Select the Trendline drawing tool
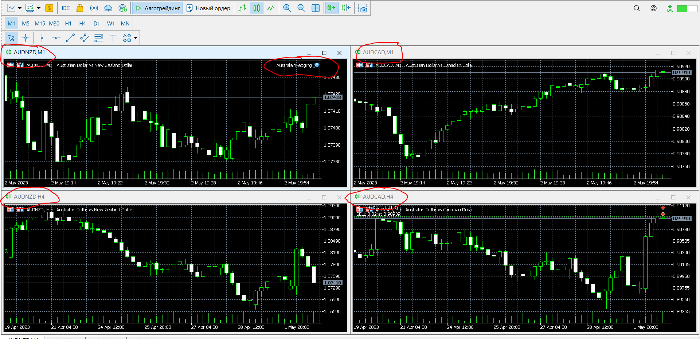The width and height of the screenshot is (700, 339). 70,38
